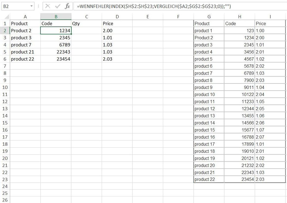This screenshot has height=203, width=287.
Task: Select column header I
Action: (270, 16)
